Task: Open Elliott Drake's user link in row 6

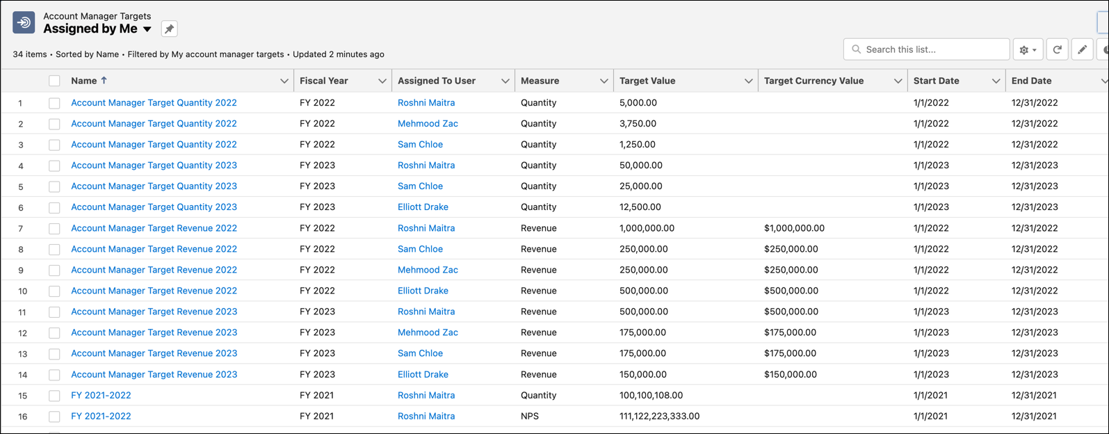Action: pos(423,207)
